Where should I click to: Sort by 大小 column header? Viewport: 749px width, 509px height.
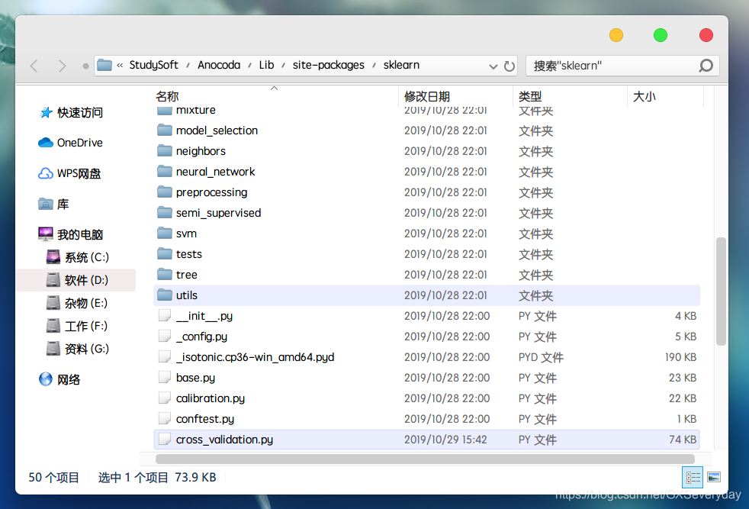[x=644, y=97]
